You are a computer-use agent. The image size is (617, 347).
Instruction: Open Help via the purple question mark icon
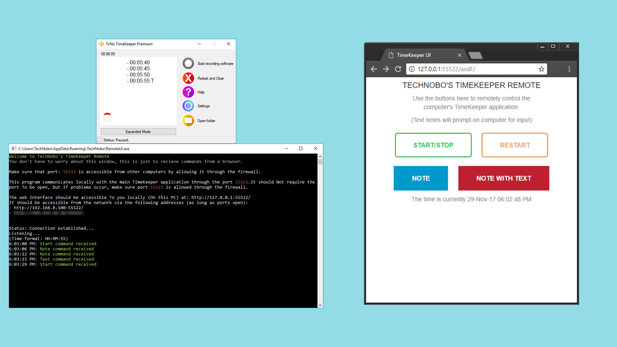tap(188, 92)
